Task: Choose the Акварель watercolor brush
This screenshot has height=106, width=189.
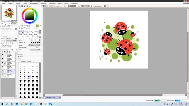Action: (36, 32)
